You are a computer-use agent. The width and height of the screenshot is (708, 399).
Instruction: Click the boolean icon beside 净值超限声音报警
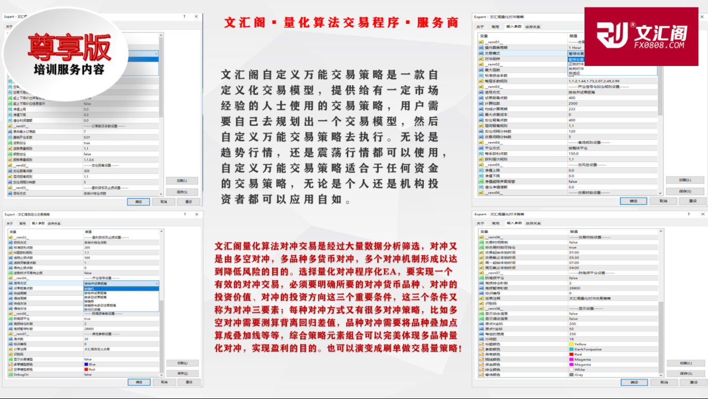[482, 182]
